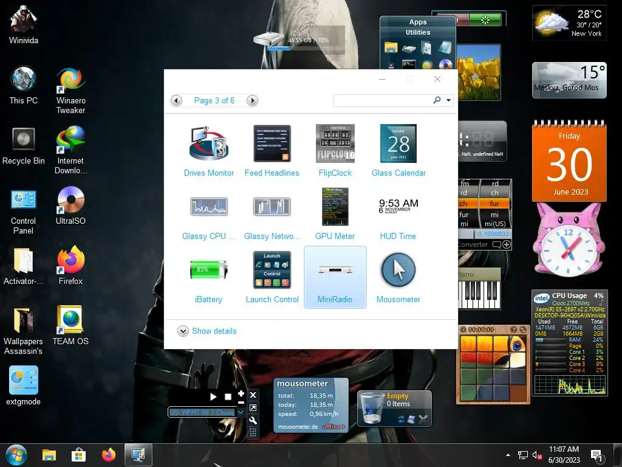622x467 pixels.
Task: Open Microsoft Store from taskbar
Action: [78, 455]
